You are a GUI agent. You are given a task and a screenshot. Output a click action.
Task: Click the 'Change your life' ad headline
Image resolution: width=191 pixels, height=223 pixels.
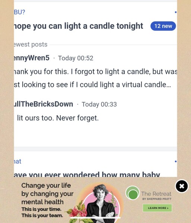point(46,185)
